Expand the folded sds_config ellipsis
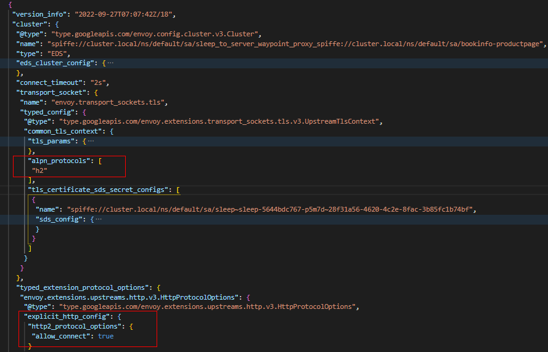The image size is (548, 352). pyautogui.click(x=99, y=220)
